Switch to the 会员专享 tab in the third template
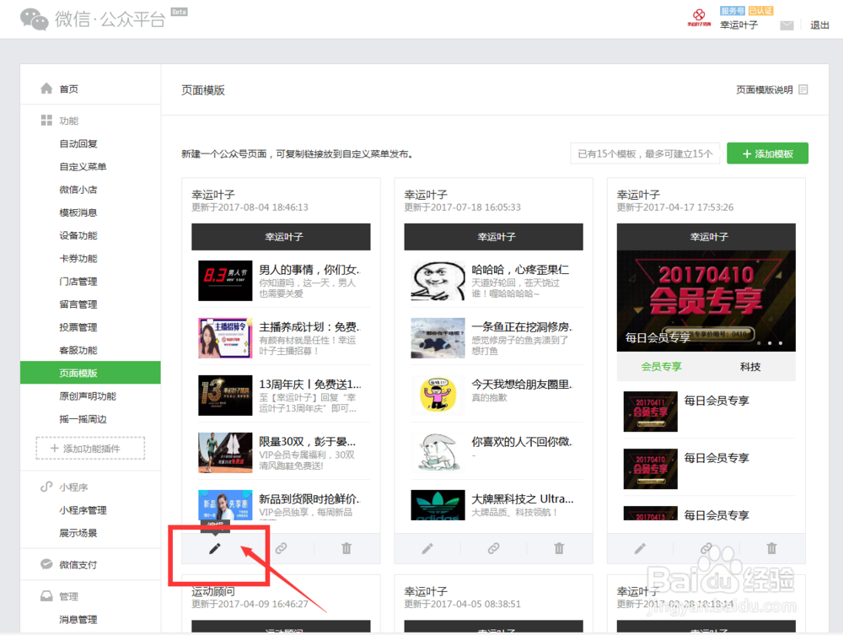843x635 pixels. tap(661, 367)
